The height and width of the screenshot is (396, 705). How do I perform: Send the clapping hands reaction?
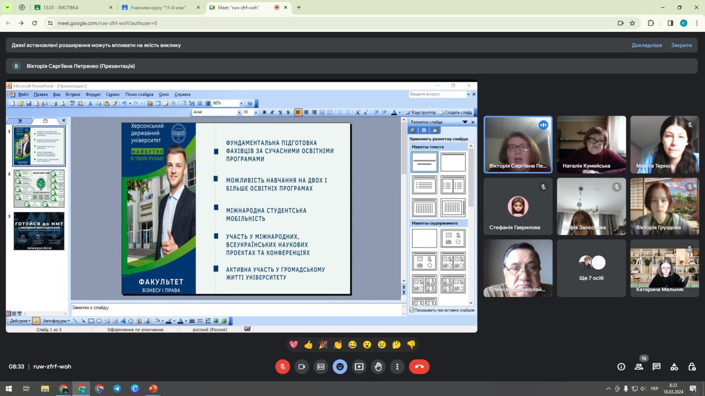tap(338, 345)
